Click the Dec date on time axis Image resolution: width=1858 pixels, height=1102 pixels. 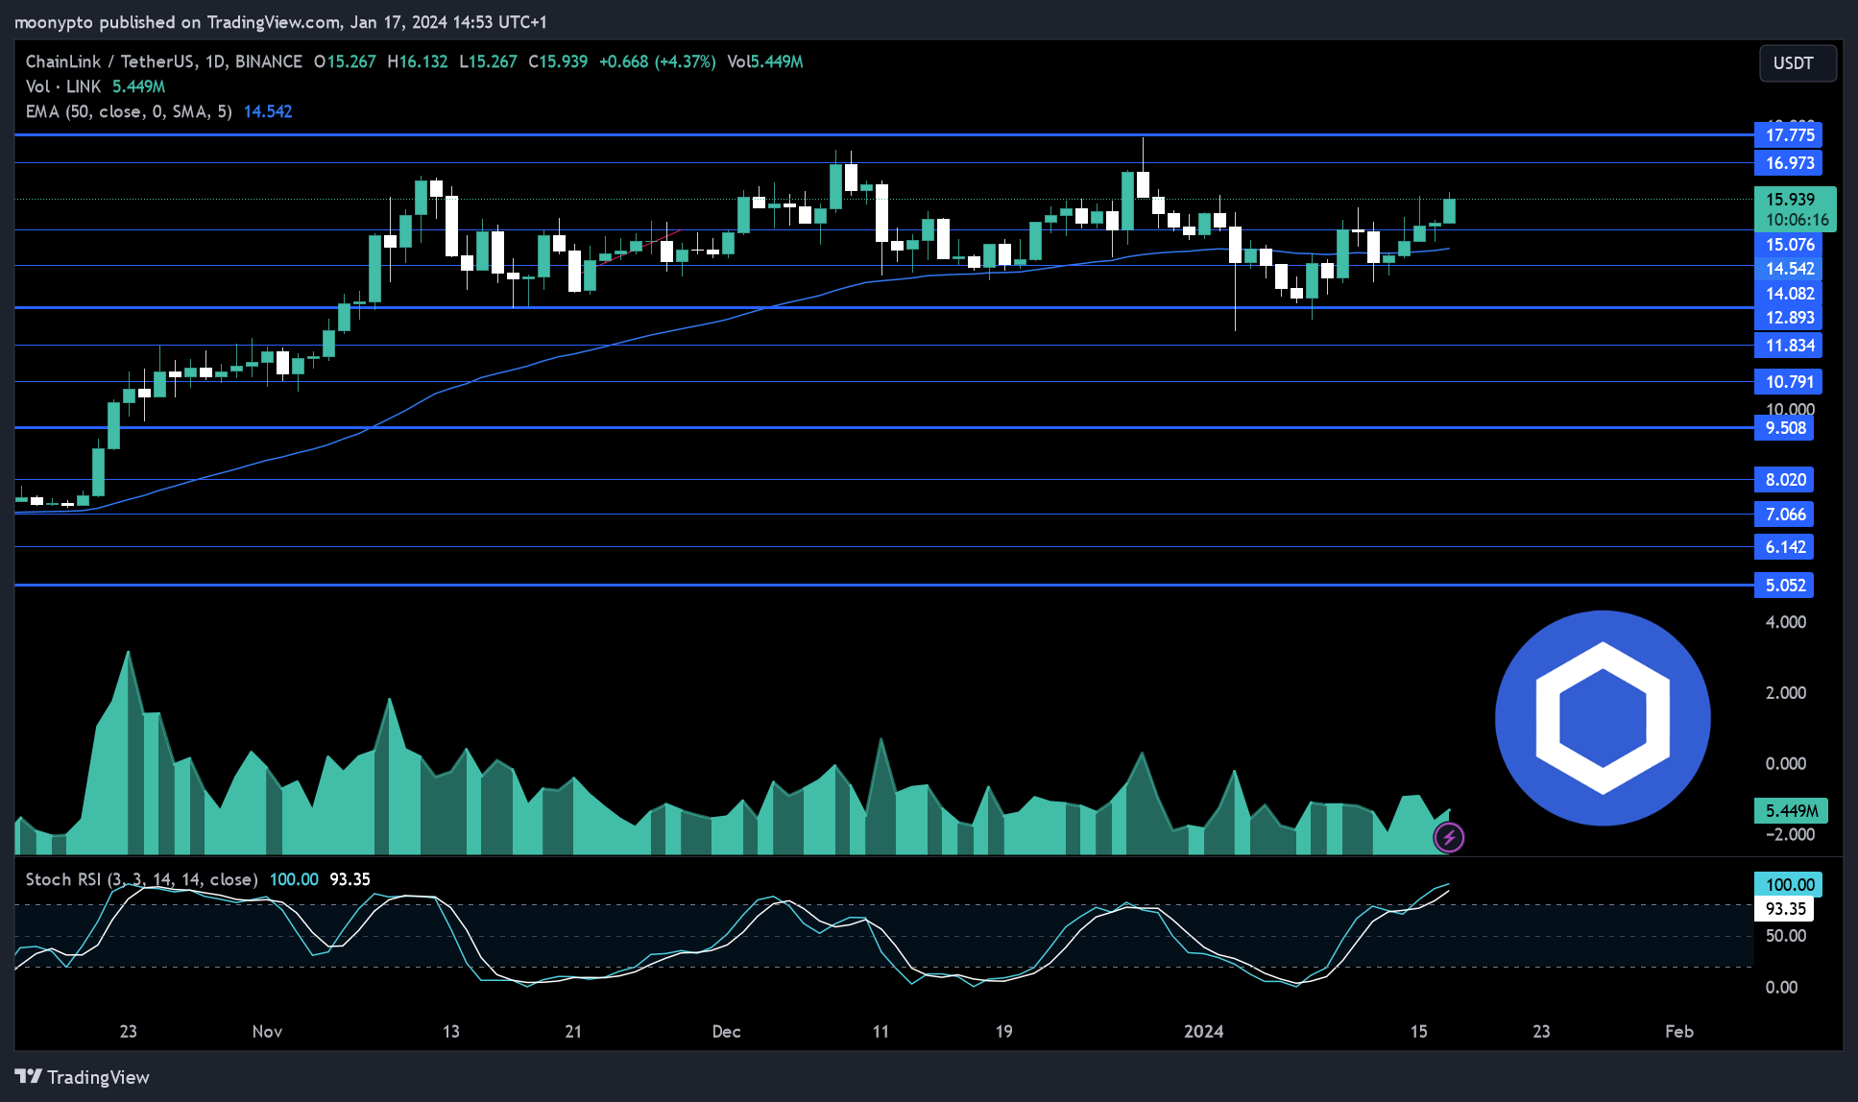point(726,1031)
